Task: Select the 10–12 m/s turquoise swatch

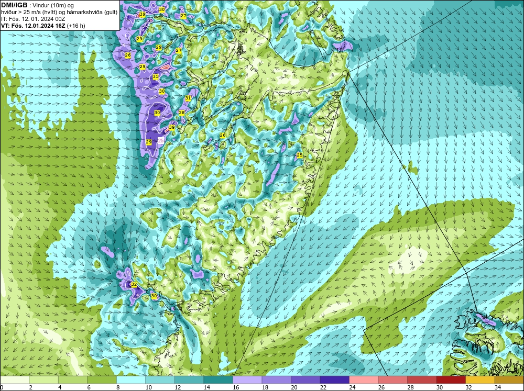Action: 160,380
